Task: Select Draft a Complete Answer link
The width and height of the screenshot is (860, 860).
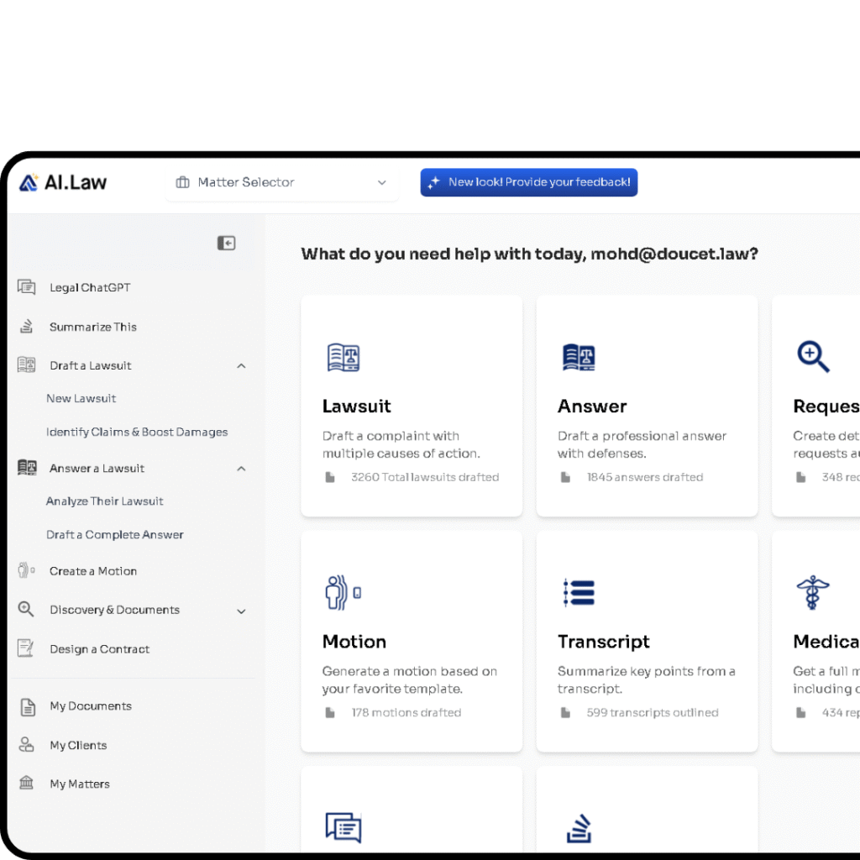Action: click(114, 535)
